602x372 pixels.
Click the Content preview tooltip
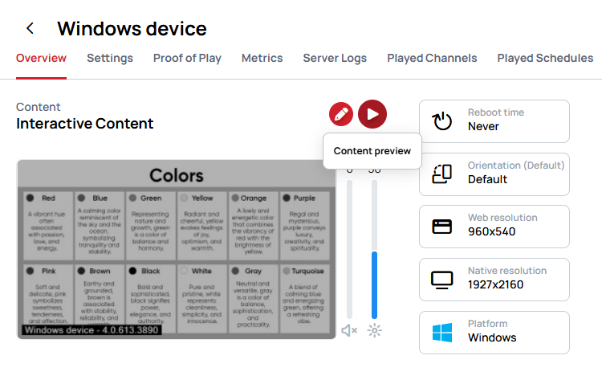point(372,150)
